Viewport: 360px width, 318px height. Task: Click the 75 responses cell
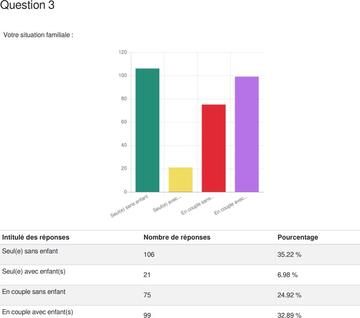click(x=147, y=295)
